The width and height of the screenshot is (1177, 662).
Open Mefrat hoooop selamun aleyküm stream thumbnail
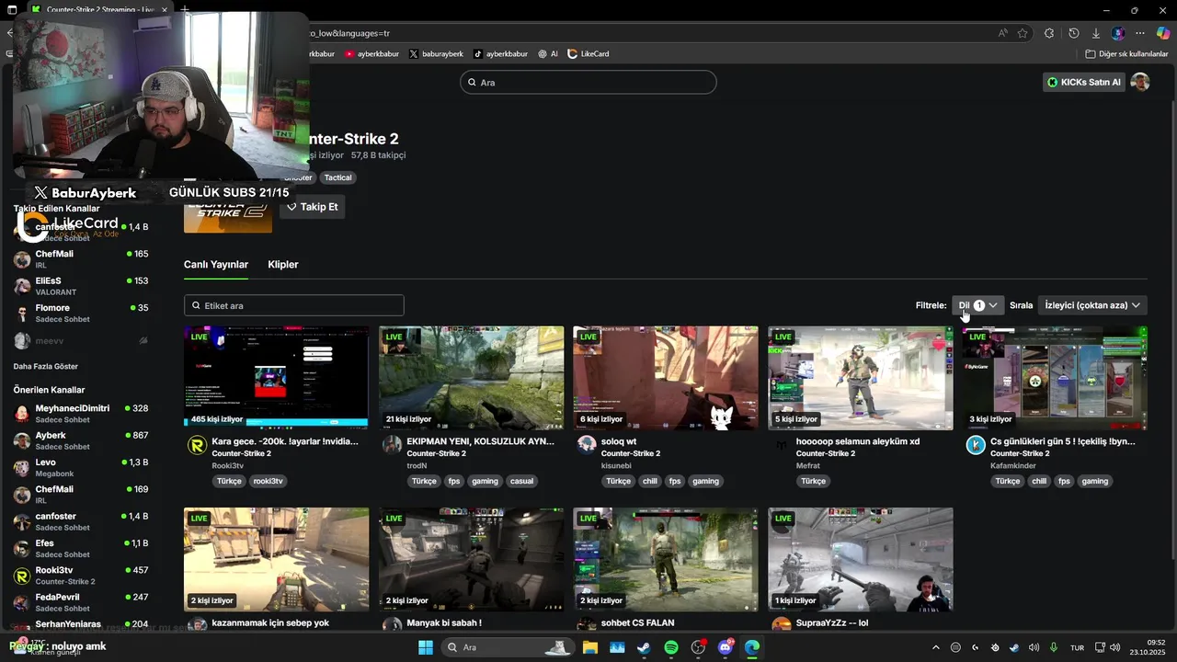tap(861, 378)
